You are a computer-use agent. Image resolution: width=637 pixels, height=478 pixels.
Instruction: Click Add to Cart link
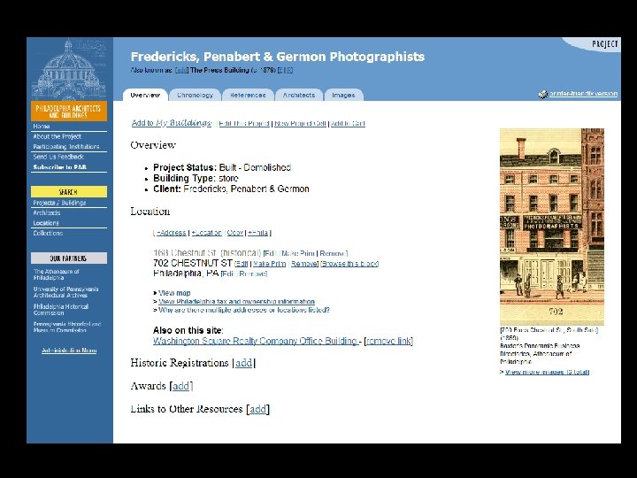(x=348, y=124)
